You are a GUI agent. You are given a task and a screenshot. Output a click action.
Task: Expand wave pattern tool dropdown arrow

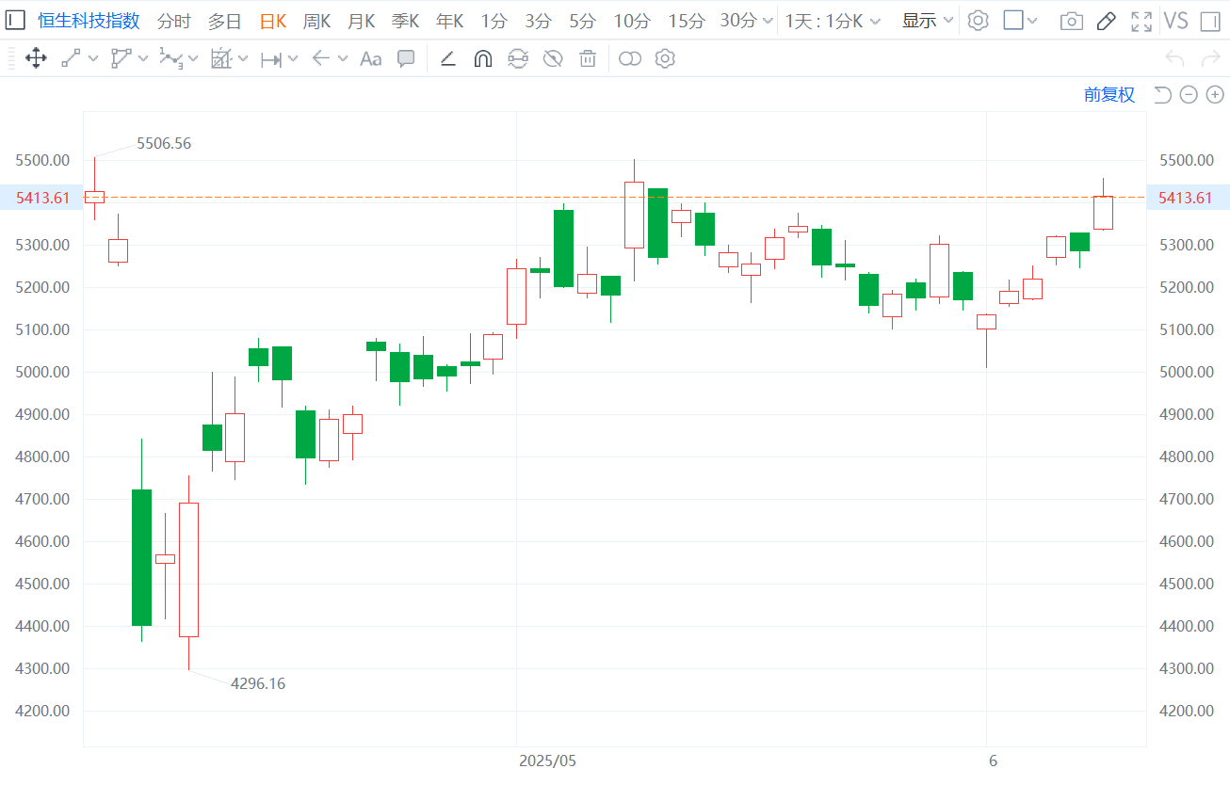point(193,58)
